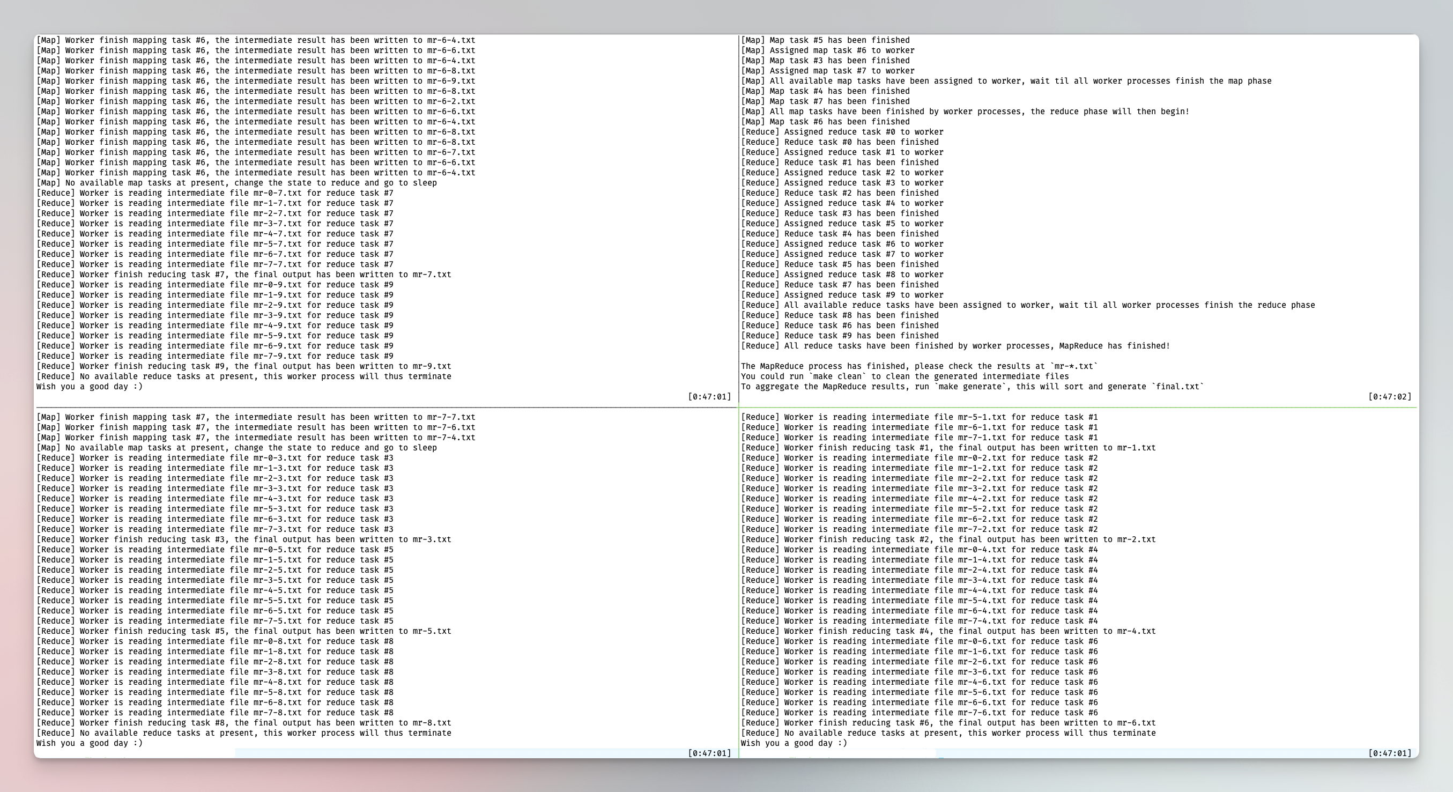This screenshot has height=792, width=1453.
Task: Click the line writing mr-7-7.txt
Action: tap(256, 417)
